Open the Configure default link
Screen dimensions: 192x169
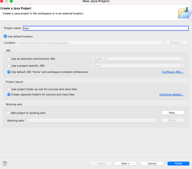click(x=171, y=95)
